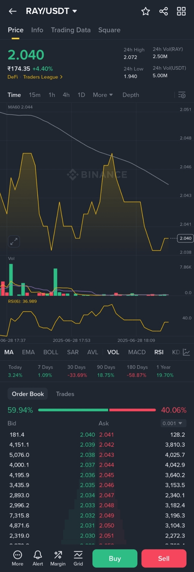Open the Square tab
The image size is (194, 572).
coord(109,30)
